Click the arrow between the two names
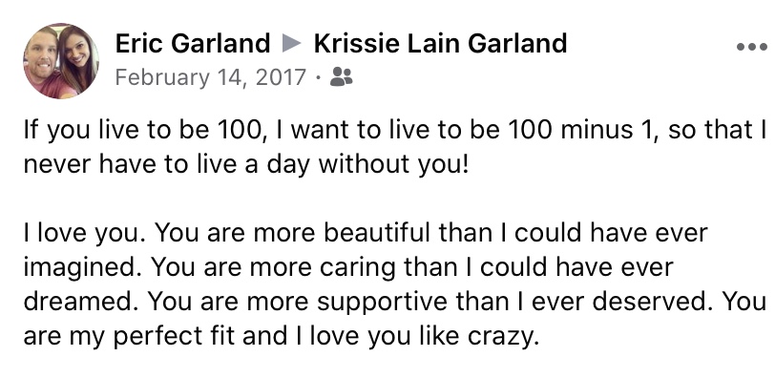This screenshot has width=775, height=378. 292,44
